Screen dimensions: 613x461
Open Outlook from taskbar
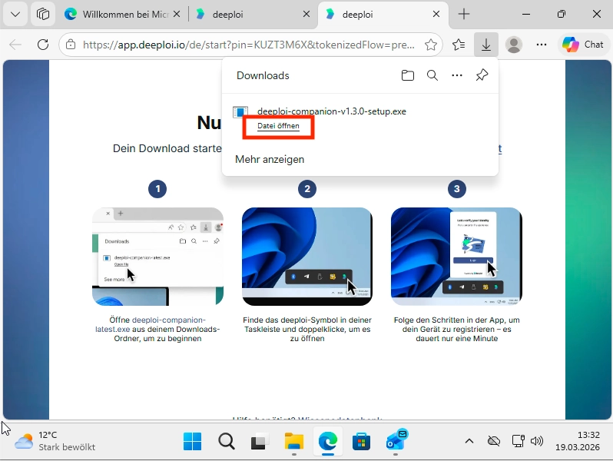pyautogui.click(x=396, y=442)
